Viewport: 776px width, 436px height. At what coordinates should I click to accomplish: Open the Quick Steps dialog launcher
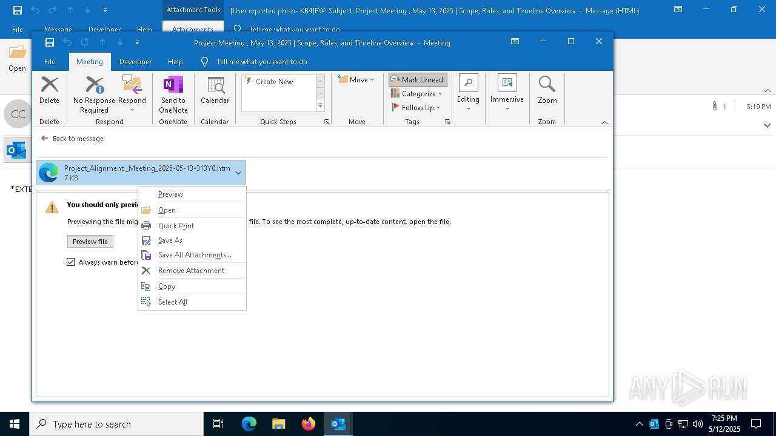[x=327, y=122]
